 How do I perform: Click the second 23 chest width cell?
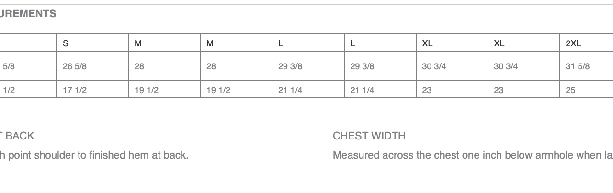tap(524, 90)
